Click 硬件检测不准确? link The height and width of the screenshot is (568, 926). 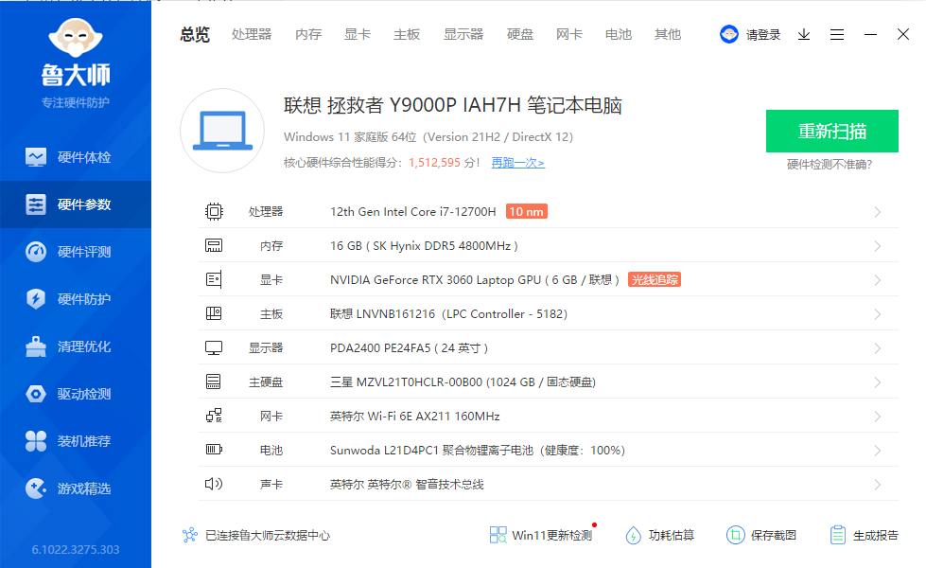(x=830, y=165)
